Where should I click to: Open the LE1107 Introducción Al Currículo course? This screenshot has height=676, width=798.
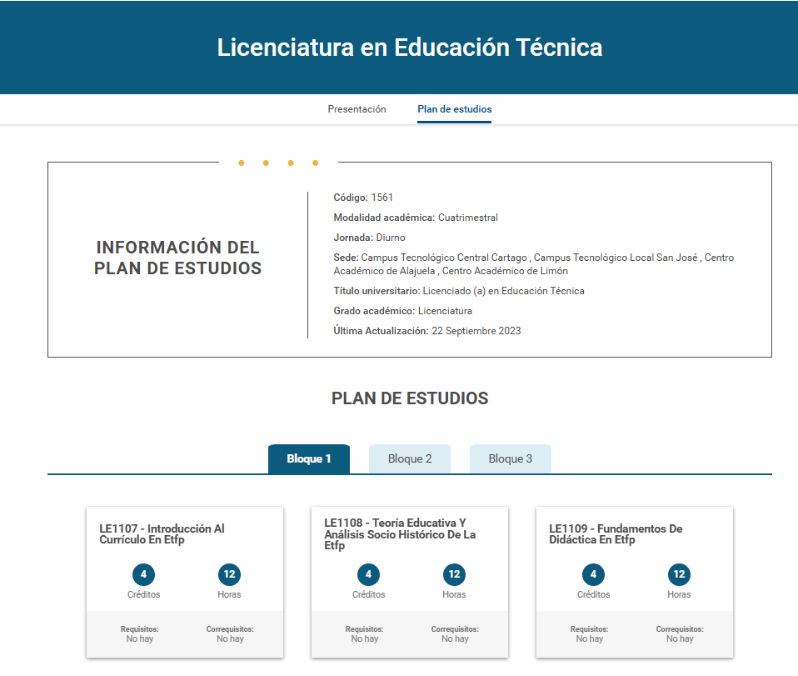(x=162, y=534)
